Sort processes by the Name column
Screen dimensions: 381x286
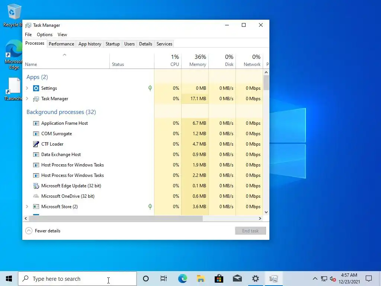coord(65,61)
